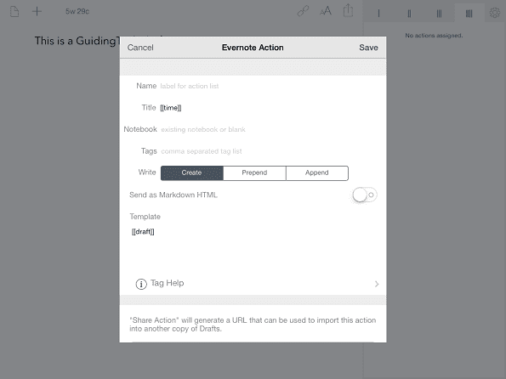506x379 pixels.
Task: Switch to third action list tab
Action: pos(439,14)
